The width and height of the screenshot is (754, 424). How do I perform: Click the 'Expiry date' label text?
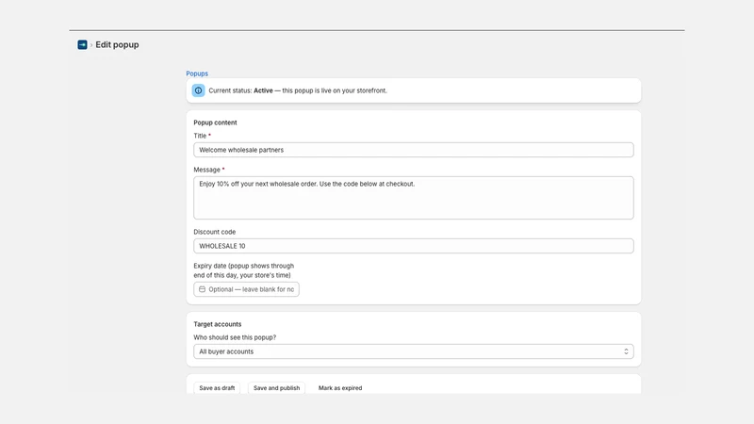(244, 270)
